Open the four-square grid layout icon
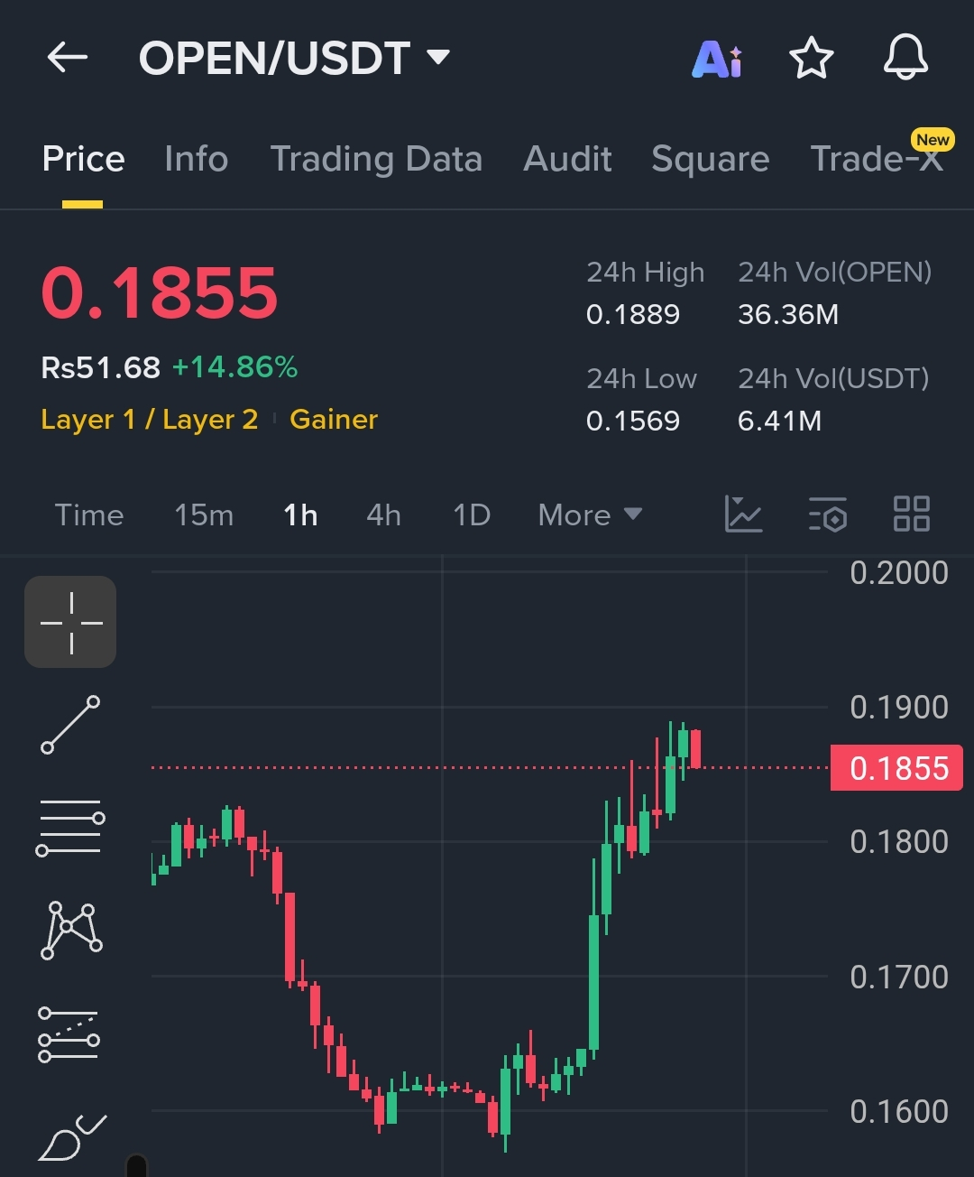Screen dimensions: 974x1177 tap(911, 514)
